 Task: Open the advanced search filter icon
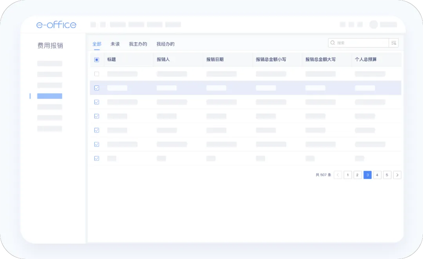point(393,43)
